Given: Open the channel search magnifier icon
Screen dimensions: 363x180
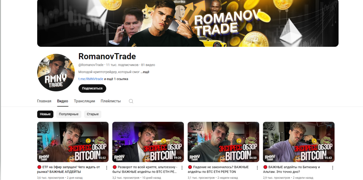Looking at the screenshot, I should click(131, 101).
